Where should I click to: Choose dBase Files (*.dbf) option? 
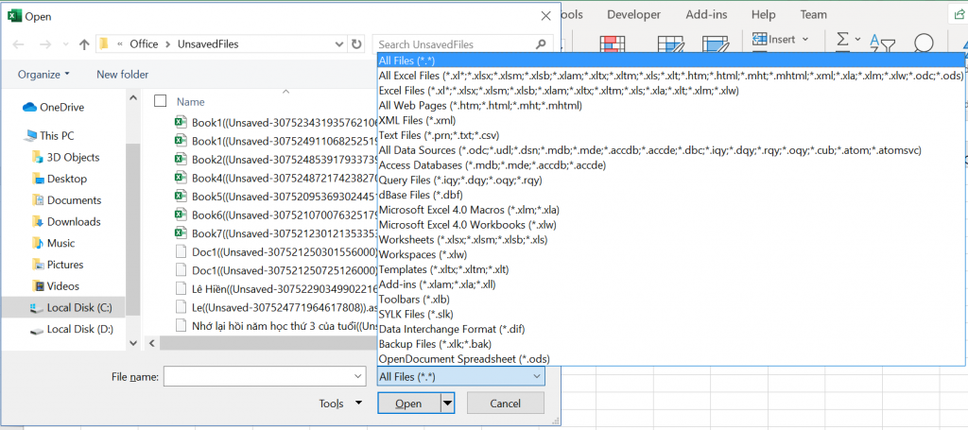tap(670, 195)
